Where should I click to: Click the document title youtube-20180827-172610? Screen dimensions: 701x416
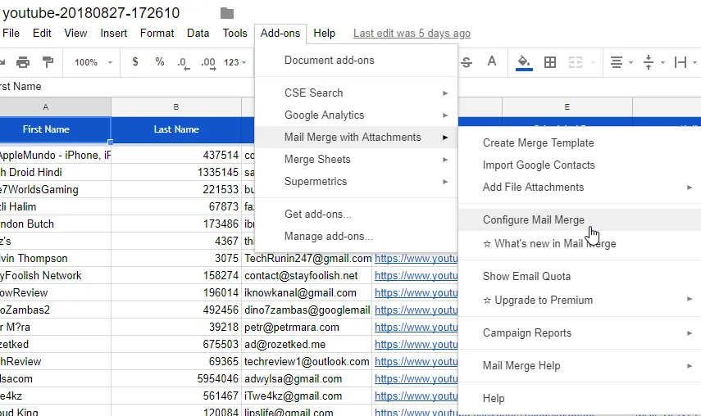point(91,13)
